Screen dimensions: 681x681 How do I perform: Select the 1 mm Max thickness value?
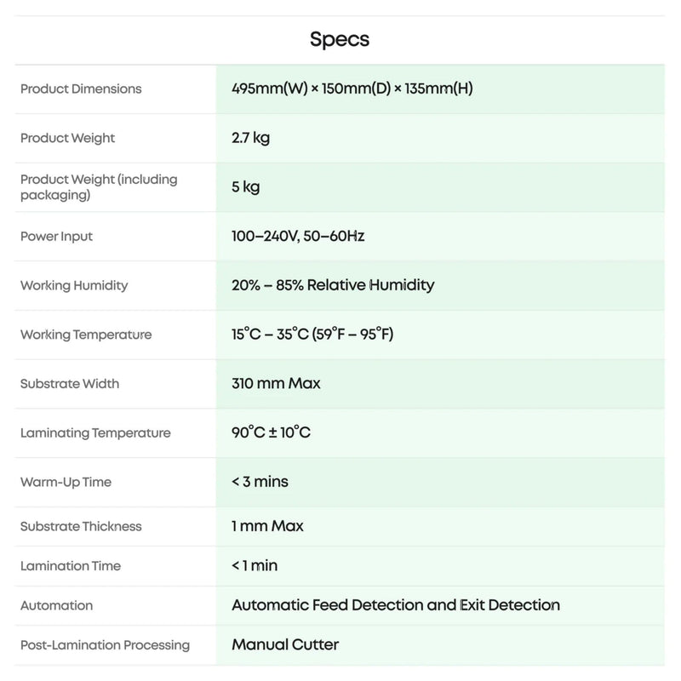(267, 526)
